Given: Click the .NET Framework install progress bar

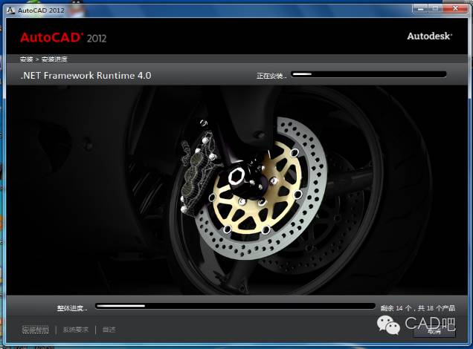Looking at the screenshot, I should point(369,74).
